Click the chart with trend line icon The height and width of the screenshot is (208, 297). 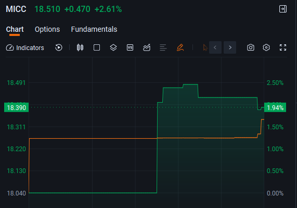click(x=147, y=47)
